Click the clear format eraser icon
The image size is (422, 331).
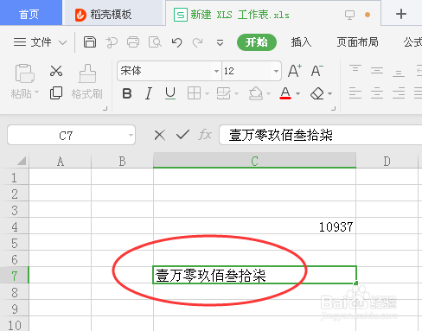coord(317,93)
